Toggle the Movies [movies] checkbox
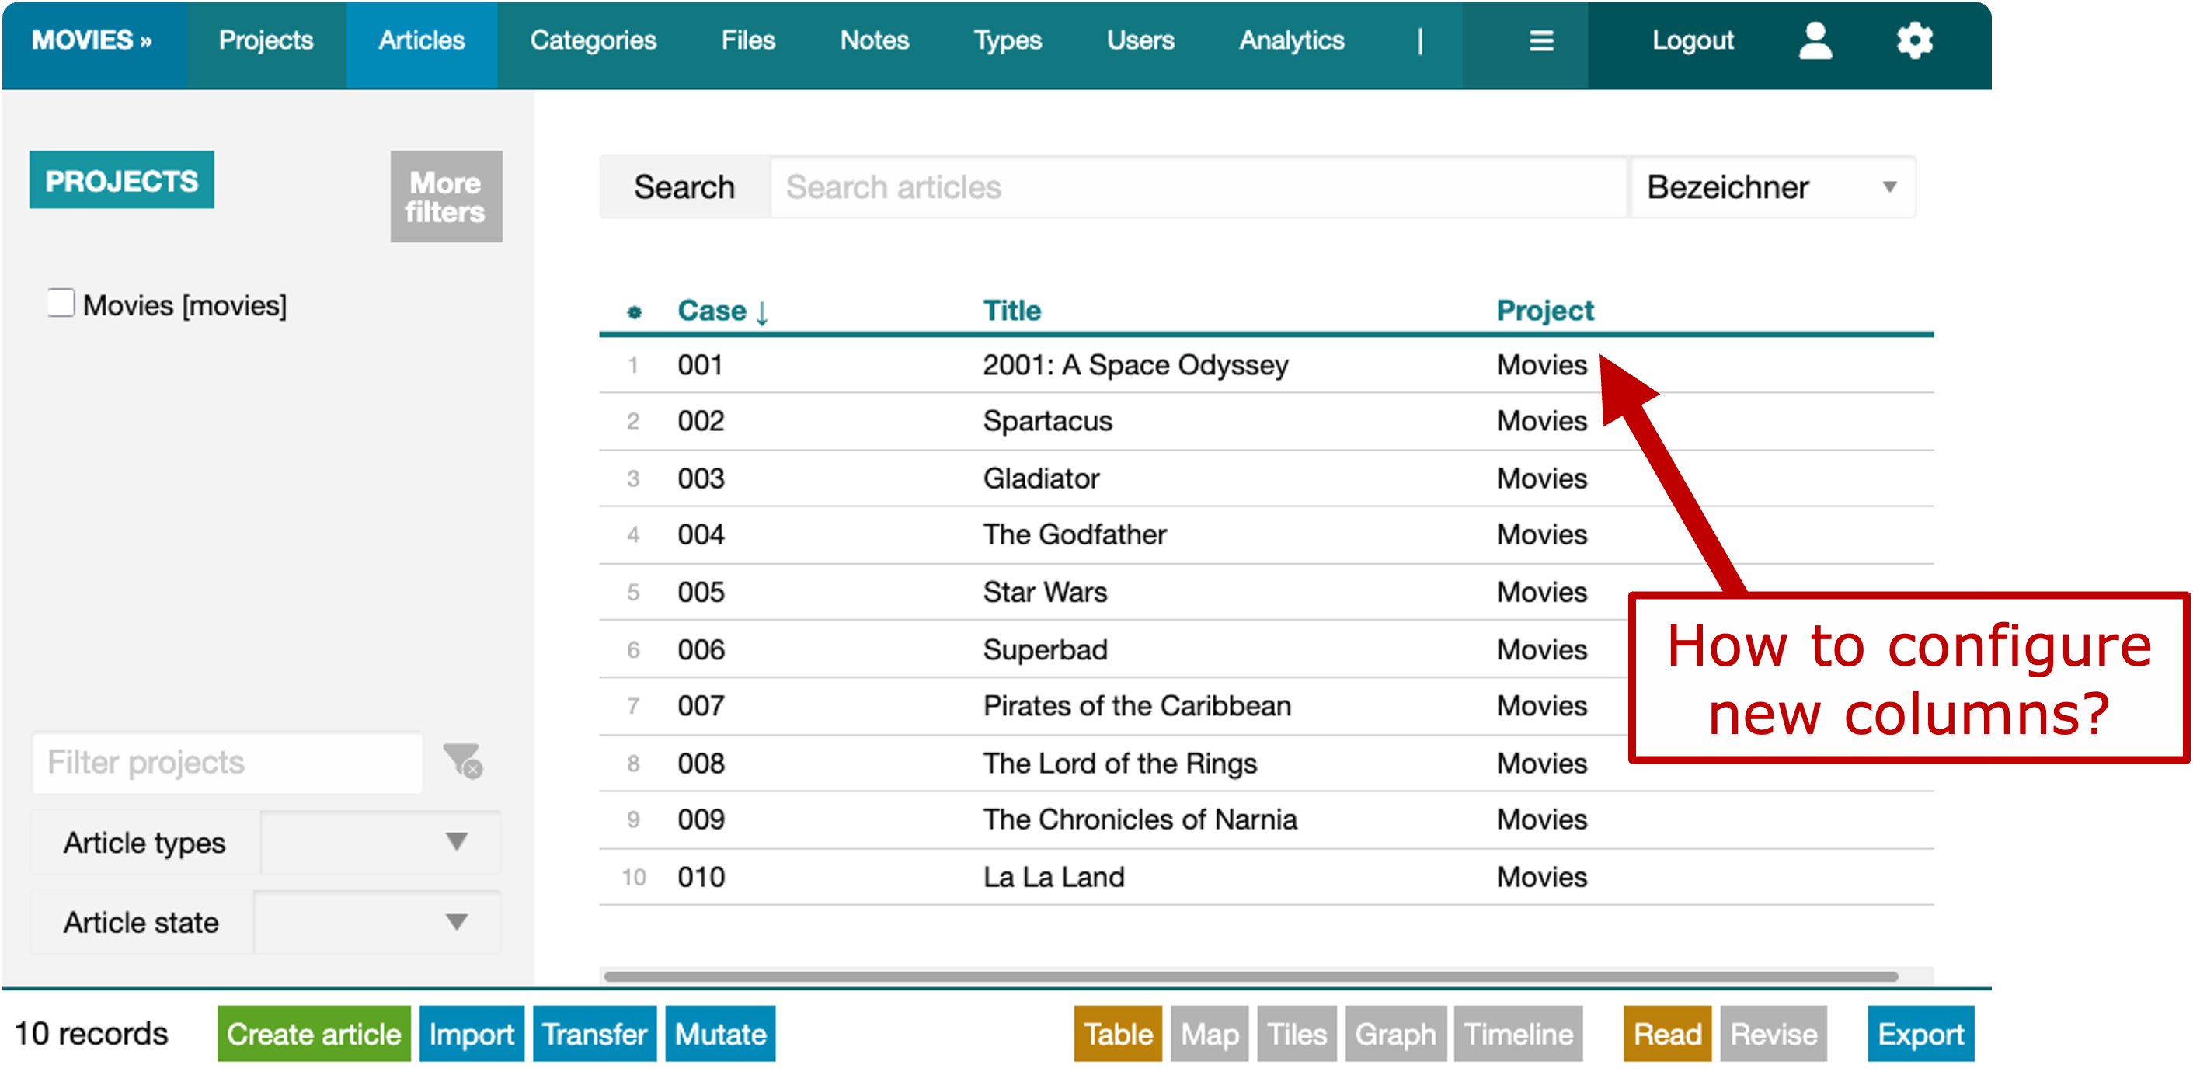 [x=61, y=303]
